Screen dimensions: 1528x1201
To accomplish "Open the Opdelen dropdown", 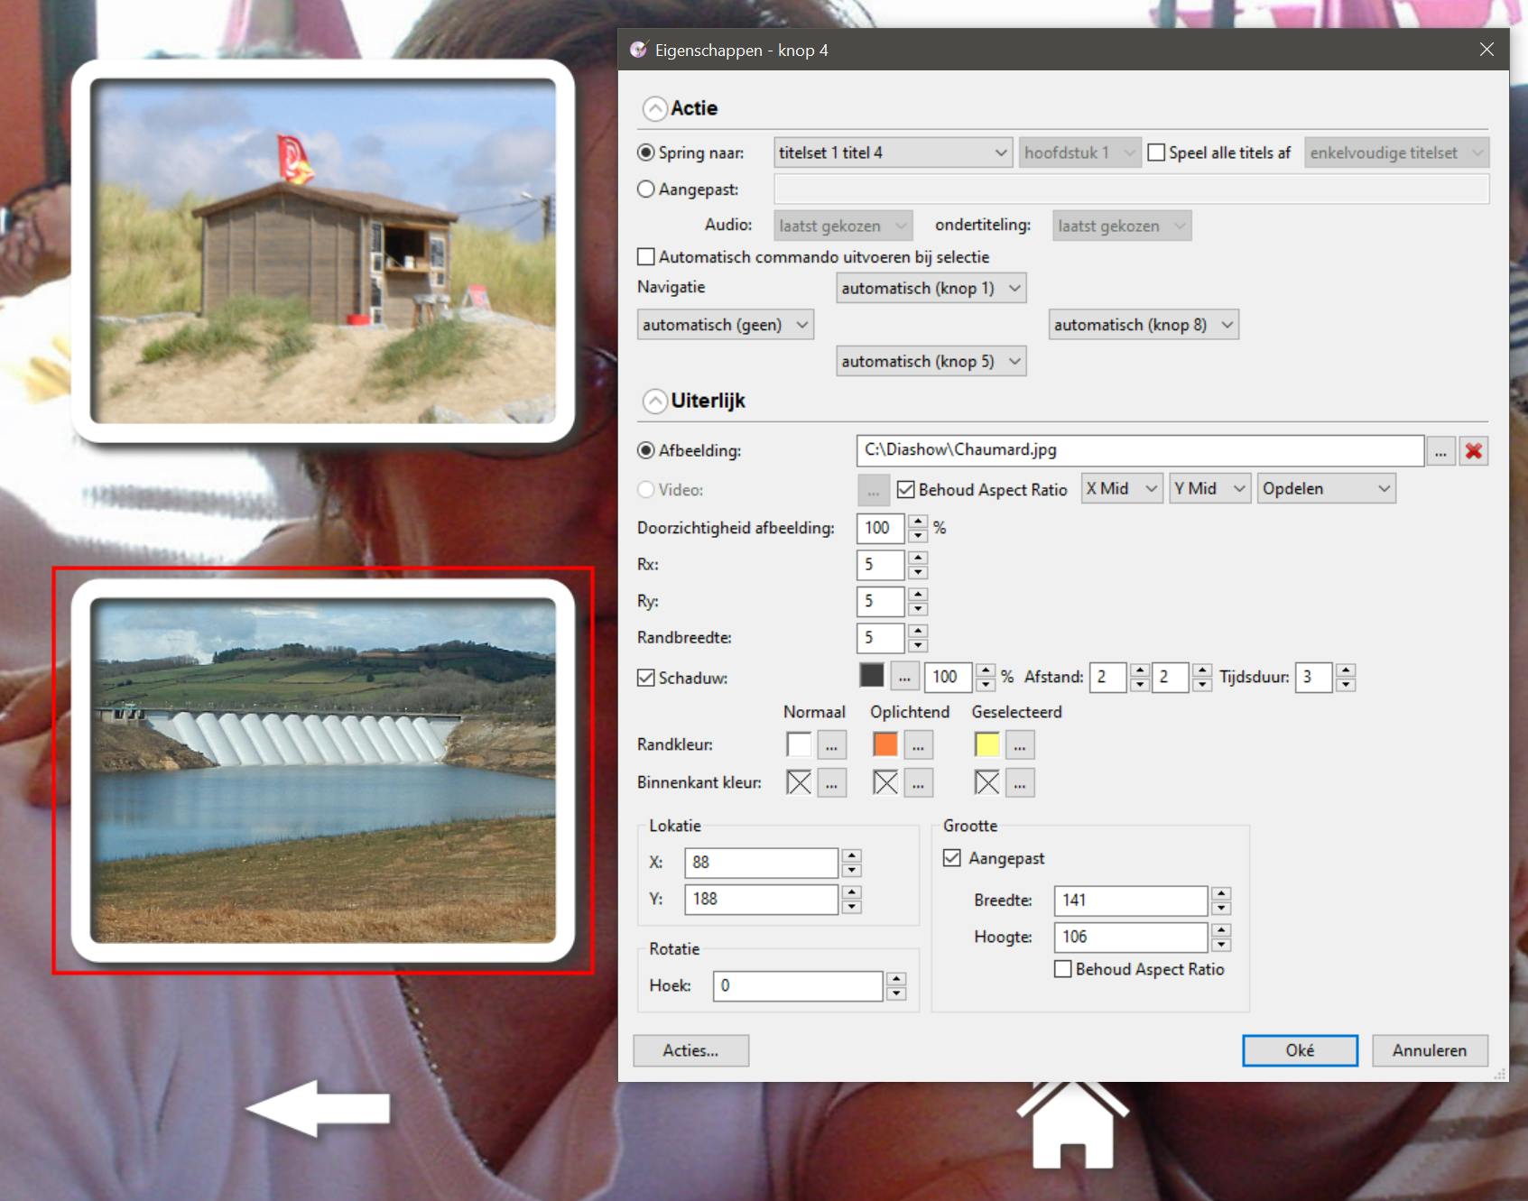I will coord(1326,489).
